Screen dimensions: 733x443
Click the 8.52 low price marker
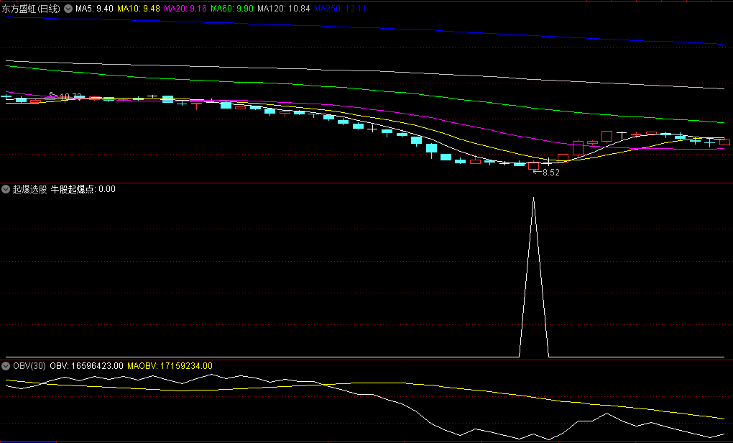tap(547, 172)
